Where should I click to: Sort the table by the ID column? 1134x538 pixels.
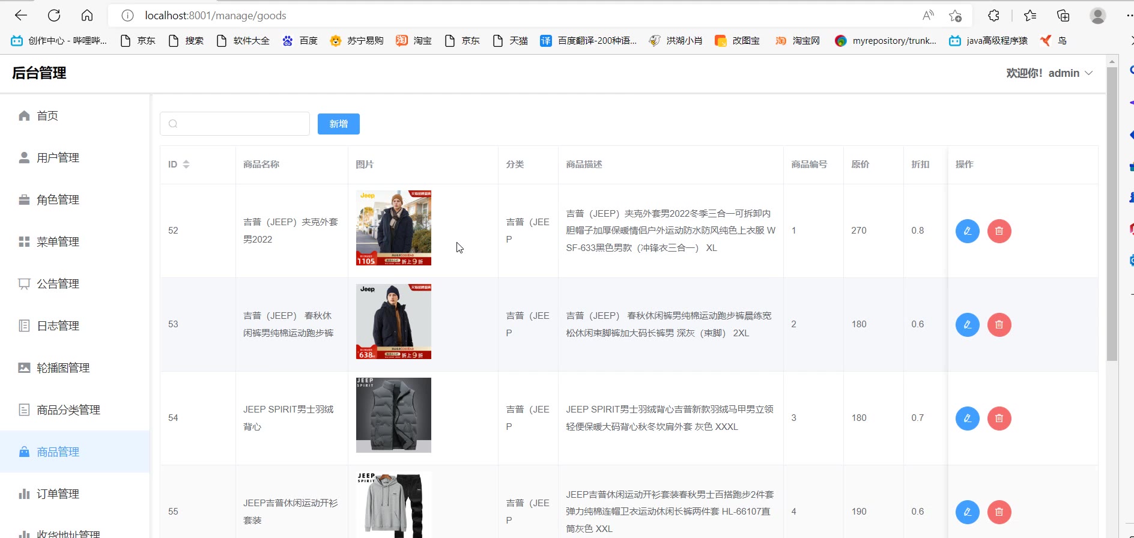[x=186, y=165]
